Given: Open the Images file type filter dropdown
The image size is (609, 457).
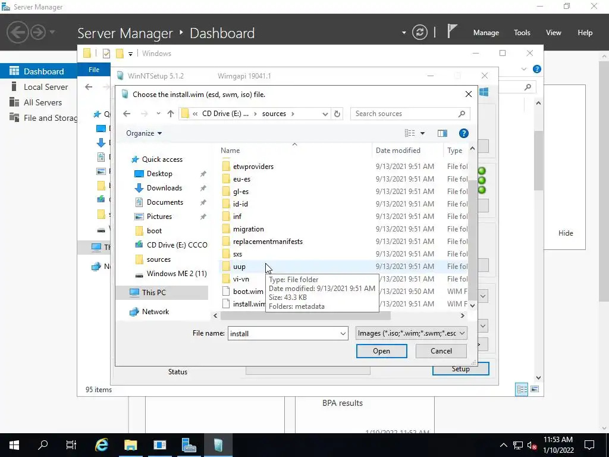Looking at the screenshot, I should [x=412, y=333].
